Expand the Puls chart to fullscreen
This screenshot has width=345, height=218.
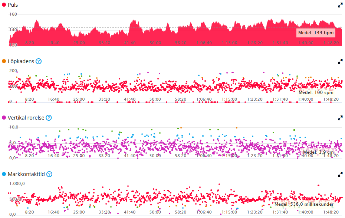(340, 5)
